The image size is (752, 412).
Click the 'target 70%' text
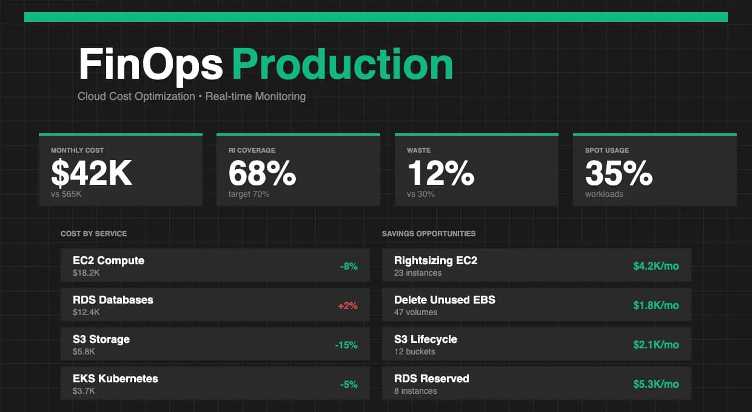[249, 194]
